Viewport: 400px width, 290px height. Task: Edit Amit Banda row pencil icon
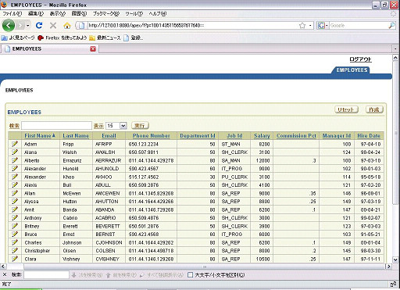click(x=15, y=209)
